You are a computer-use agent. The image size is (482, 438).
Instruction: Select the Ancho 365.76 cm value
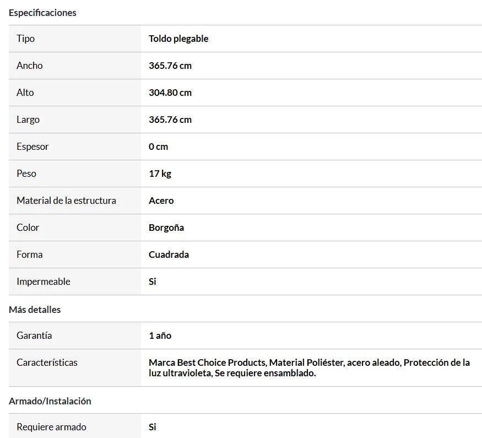click(170, 66)
